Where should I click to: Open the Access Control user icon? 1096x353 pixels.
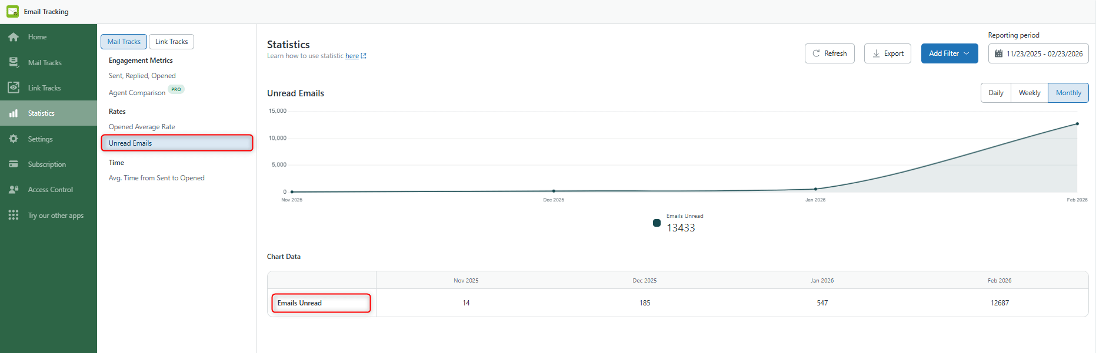tap(14, 189)
